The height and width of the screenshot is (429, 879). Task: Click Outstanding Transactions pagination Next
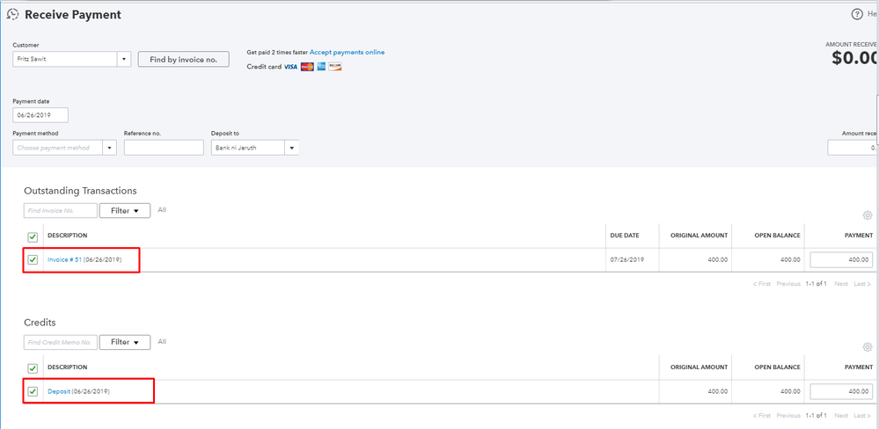(x=841, y=284)
